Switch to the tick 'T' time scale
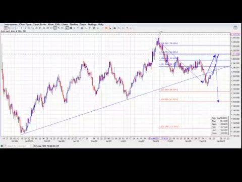The width and height of the screenshot is (242, 182). [18, 28]
